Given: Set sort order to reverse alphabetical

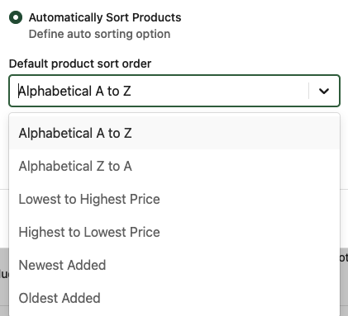Looking at the screenshot, I should (x=174, y=166).
